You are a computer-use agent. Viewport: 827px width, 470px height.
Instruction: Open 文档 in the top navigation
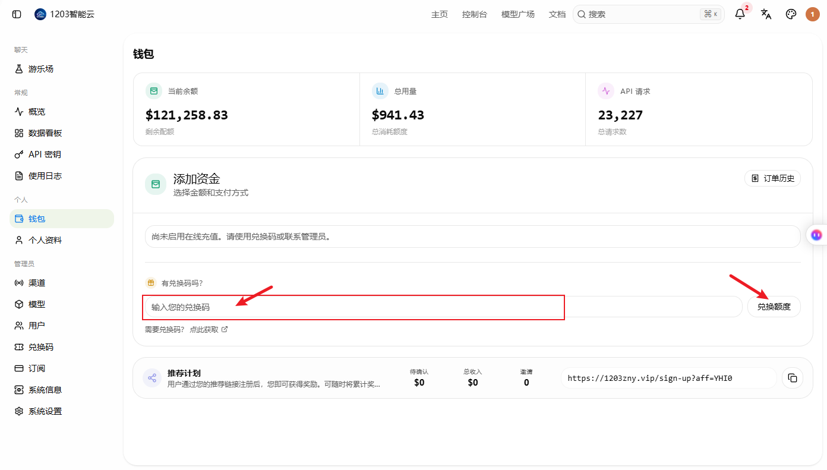pyautogui.click(x=557, y=14)
